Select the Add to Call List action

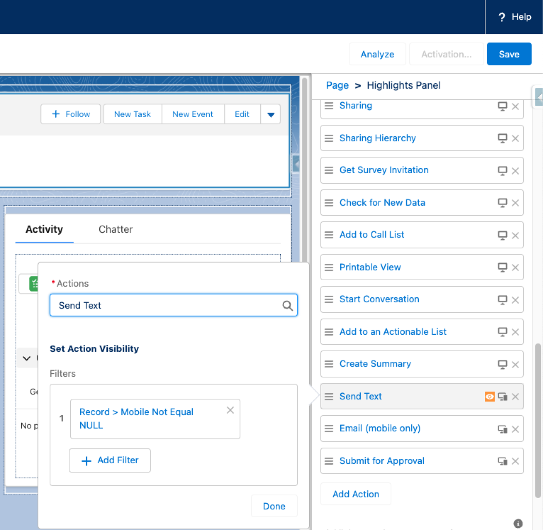[372, 234]
